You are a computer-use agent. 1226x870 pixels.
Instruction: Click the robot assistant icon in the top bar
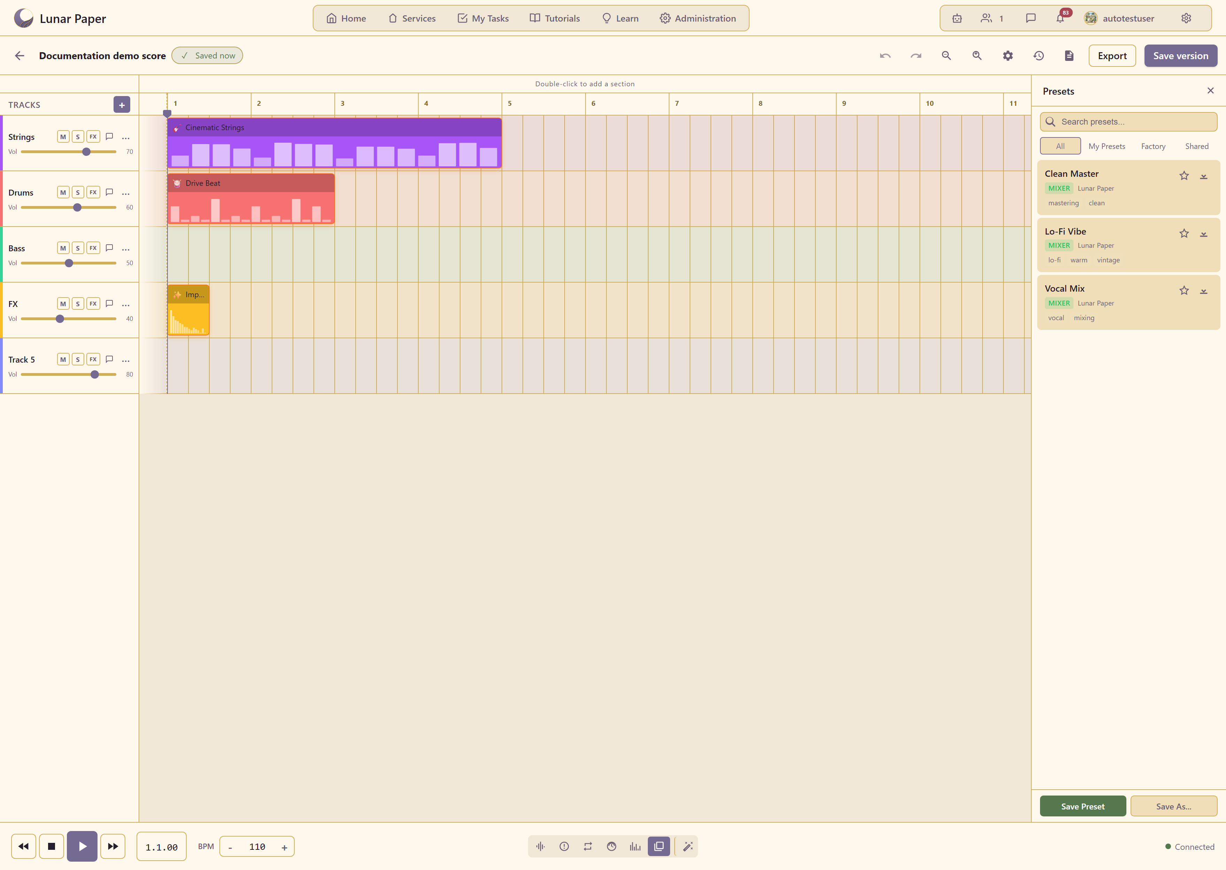point(957,18)
